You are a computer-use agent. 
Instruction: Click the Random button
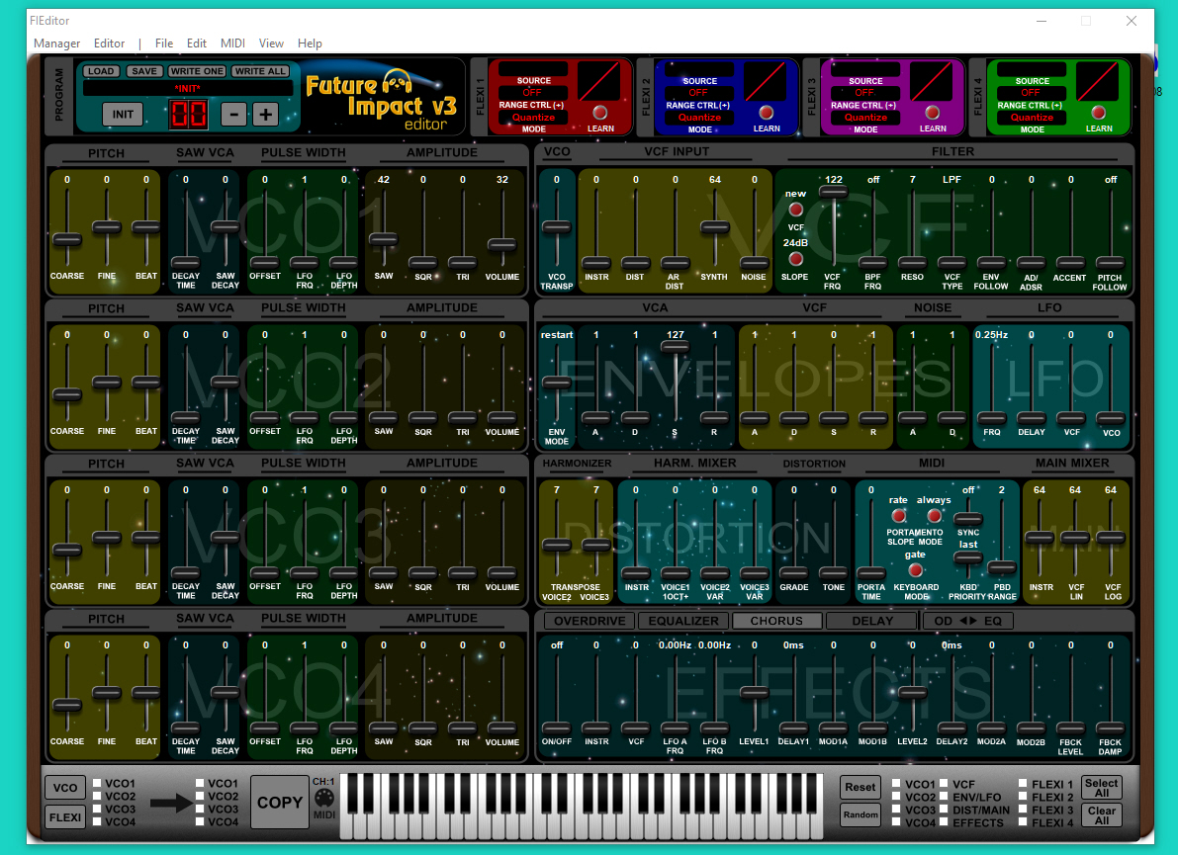pyautogui.click(x=861, y=814)
